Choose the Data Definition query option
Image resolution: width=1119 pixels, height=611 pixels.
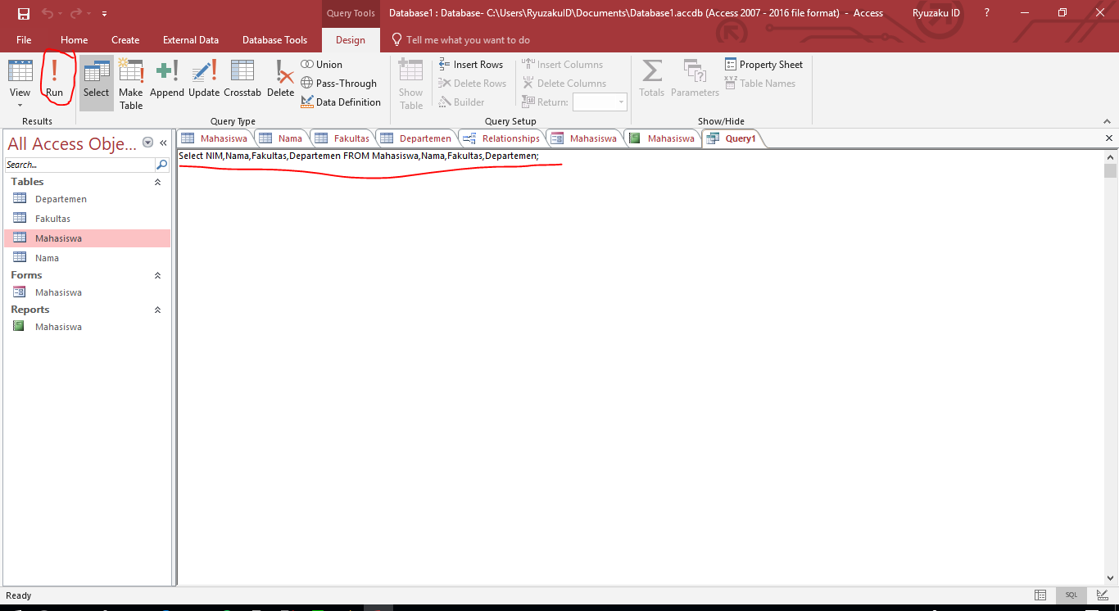tap(341, 102)
